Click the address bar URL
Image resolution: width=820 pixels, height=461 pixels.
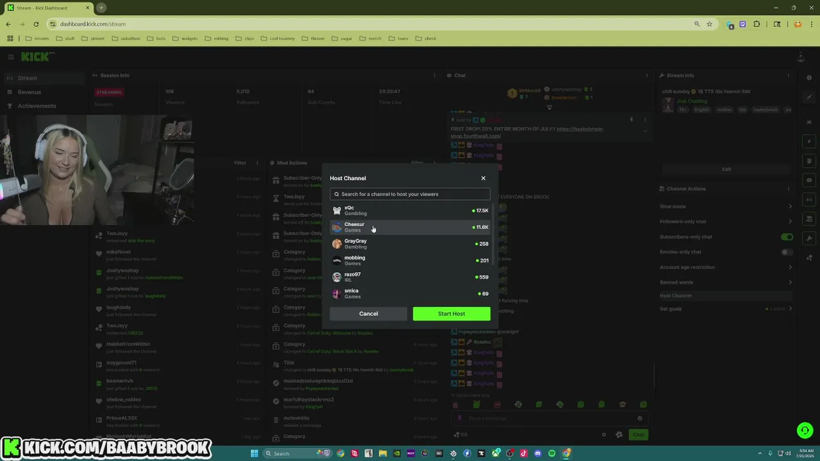[x=93, y=24]
